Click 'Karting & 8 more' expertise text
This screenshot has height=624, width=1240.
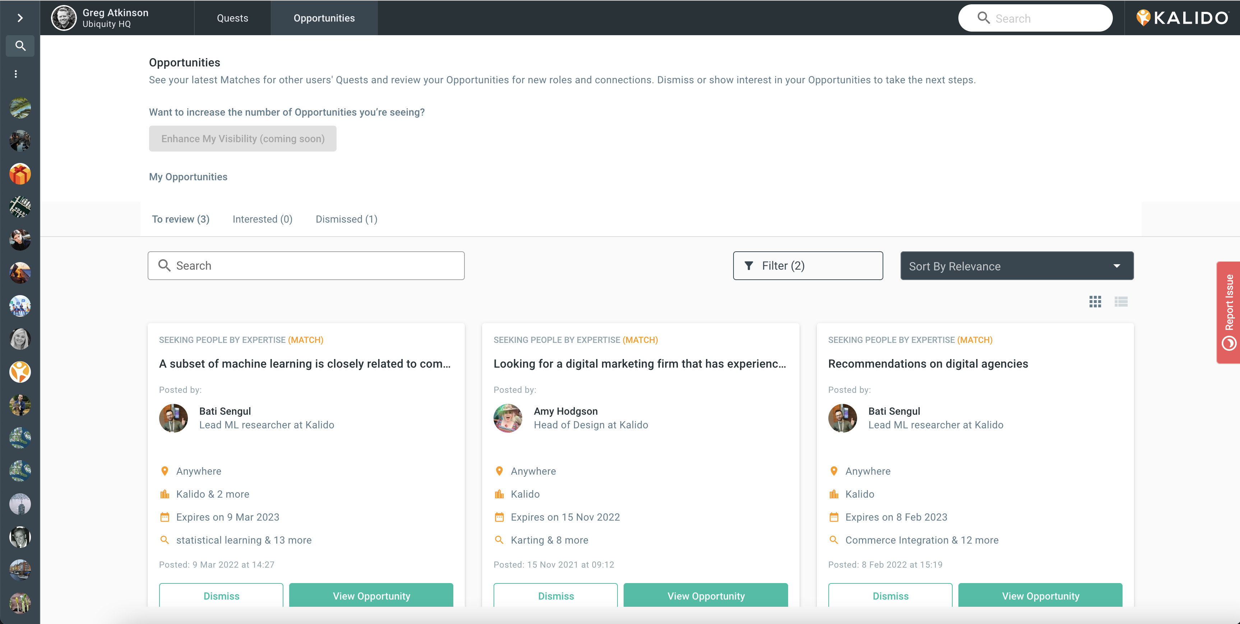click(x=549, y=540)
